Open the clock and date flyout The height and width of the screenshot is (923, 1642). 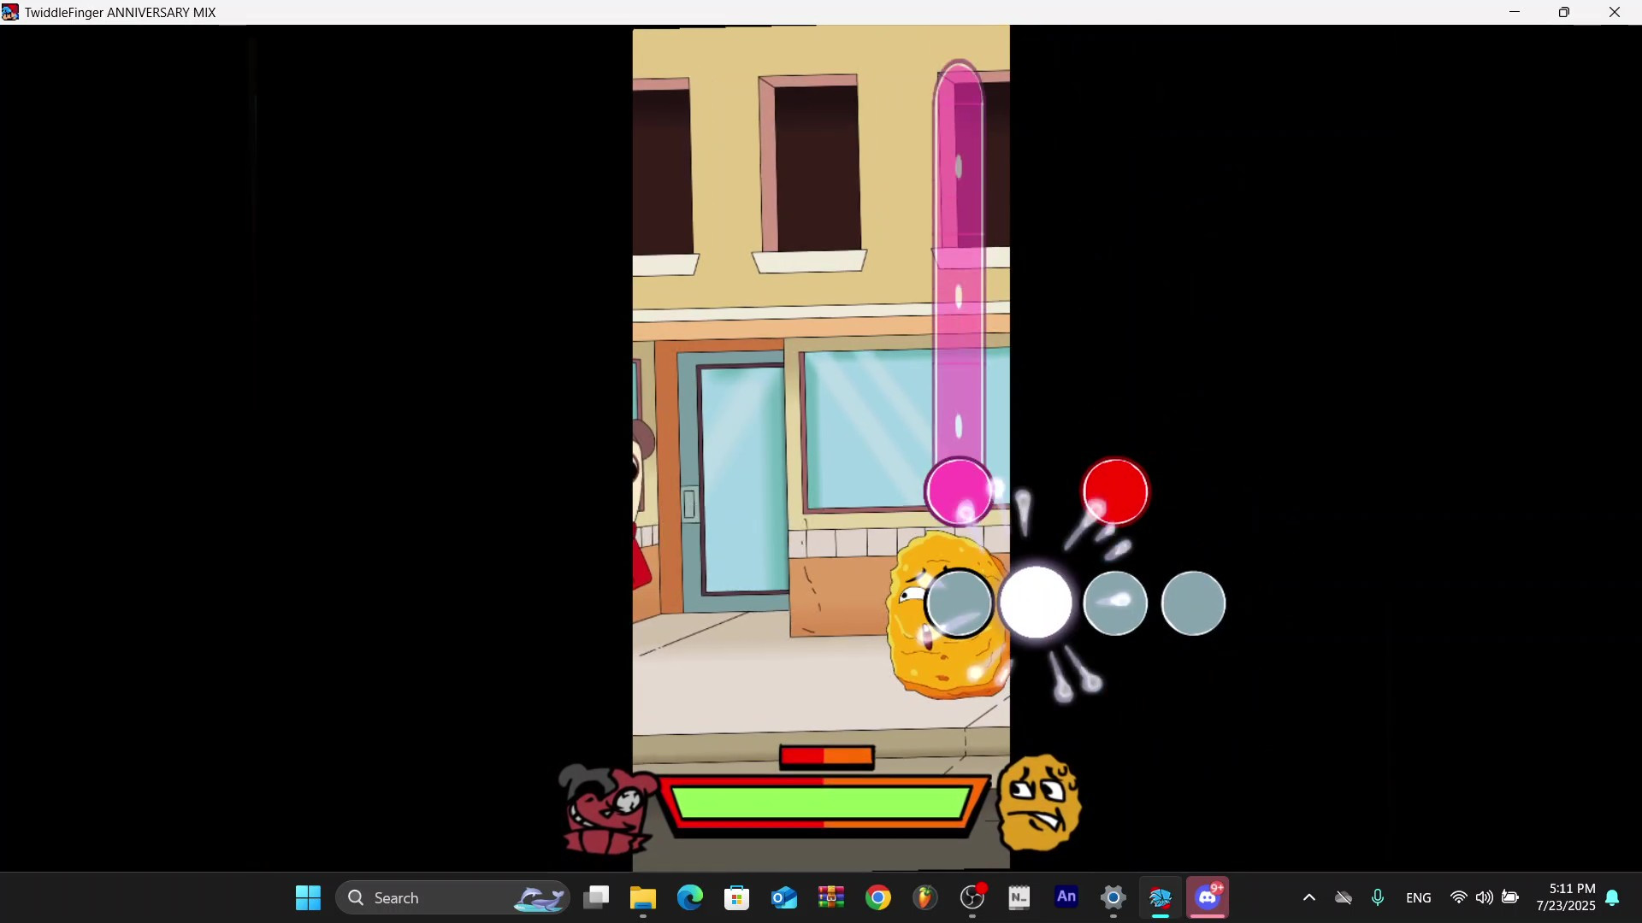[x=1565, y=897]
